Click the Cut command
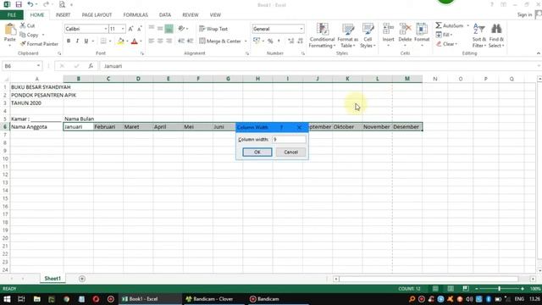Viewport: 542px width, 305px height. tap(28, 25)
